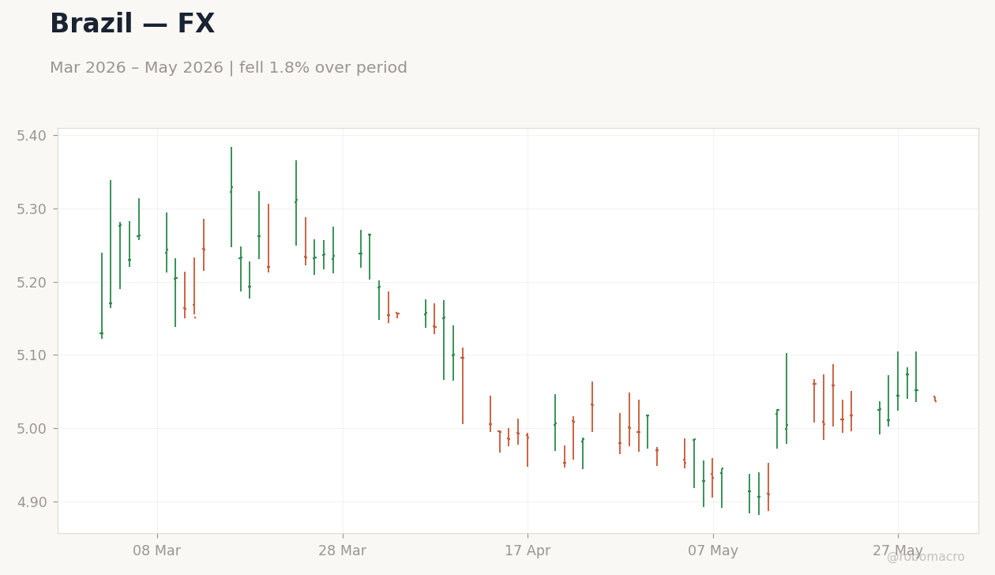Click the 28 Mar x-axis label
This screenshot has height=575, width=995.
(342, 551)
